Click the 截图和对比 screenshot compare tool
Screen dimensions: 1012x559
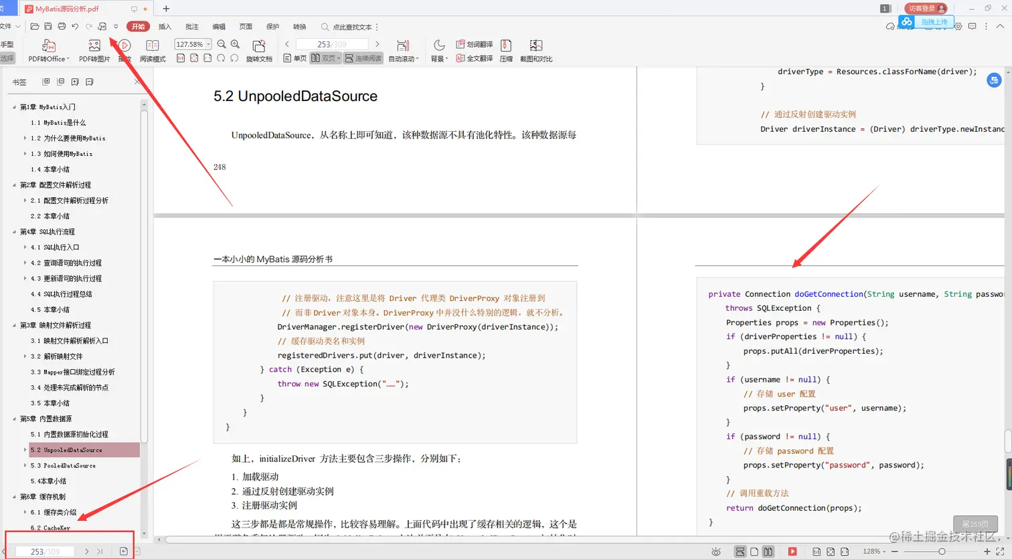[x=536, y=51]
